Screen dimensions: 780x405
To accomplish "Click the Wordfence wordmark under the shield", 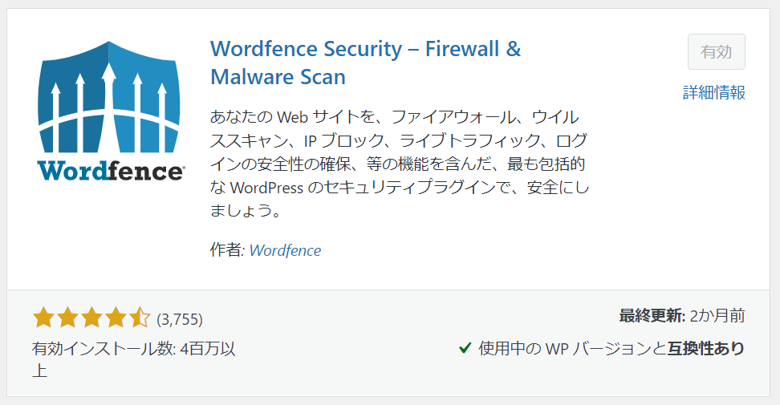I will (112, 170).
